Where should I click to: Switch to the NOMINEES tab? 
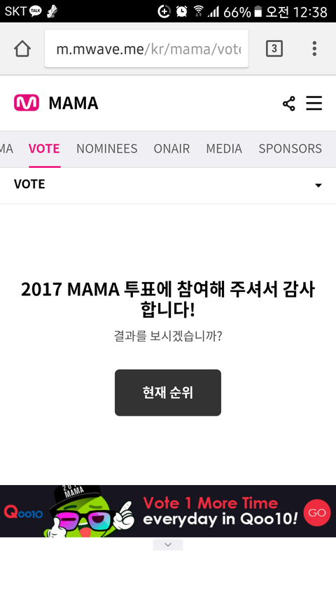click(x=107, y=148)
